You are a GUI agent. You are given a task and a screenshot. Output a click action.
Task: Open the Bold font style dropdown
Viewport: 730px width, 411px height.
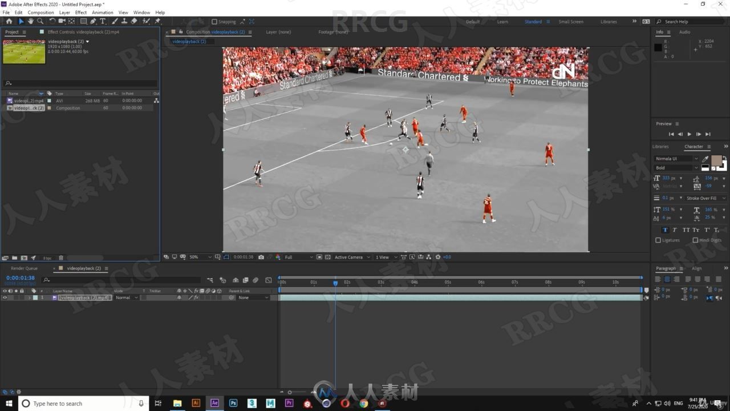[x=676, y=168]
